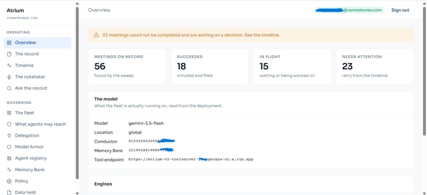Click the Sign out button
Viewport: 427px width, 195px height.
[x=401, y=10]
